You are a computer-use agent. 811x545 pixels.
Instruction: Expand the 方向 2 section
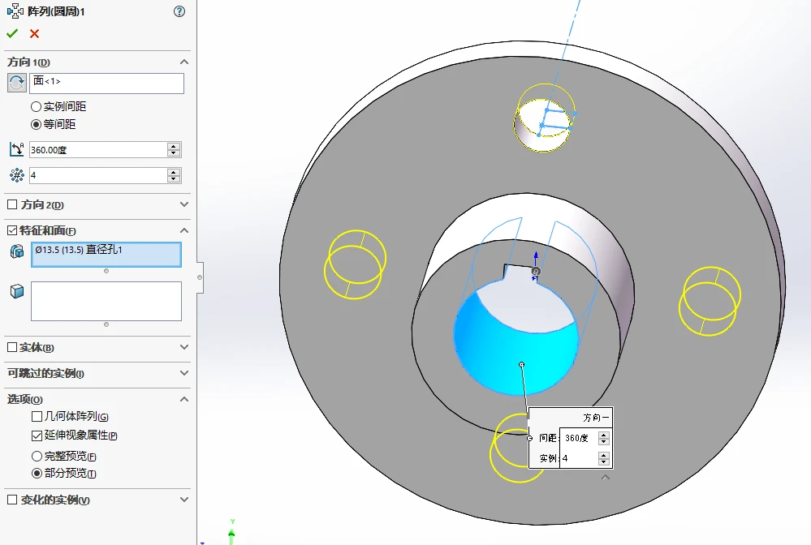pos(184,204)
